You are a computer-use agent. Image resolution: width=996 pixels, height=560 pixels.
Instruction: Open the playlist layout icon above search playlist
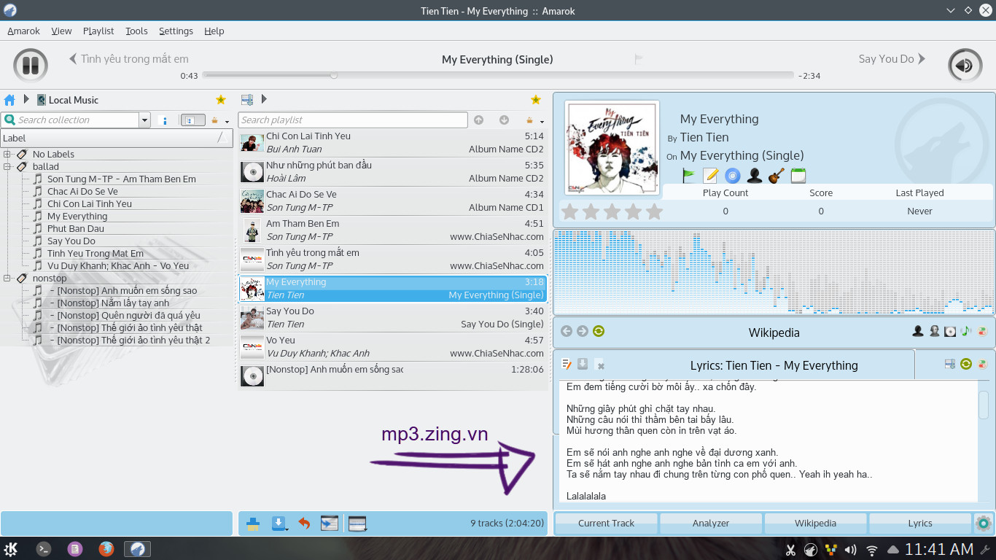[x=247, y=100]
